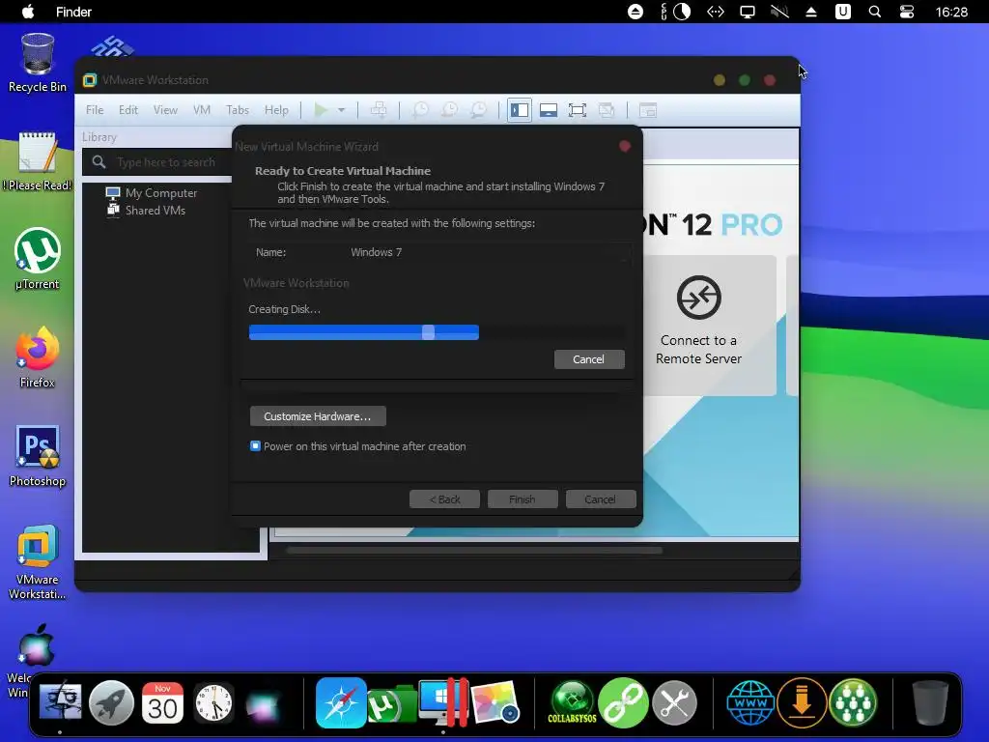Click the Siri dock icon
989x742 pixels.
click(264, 704)
